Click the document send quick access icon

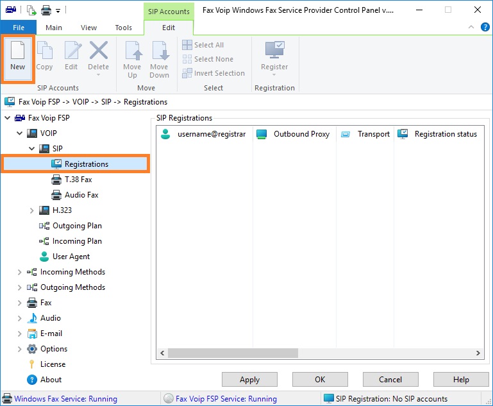click(x=31, y=10)
